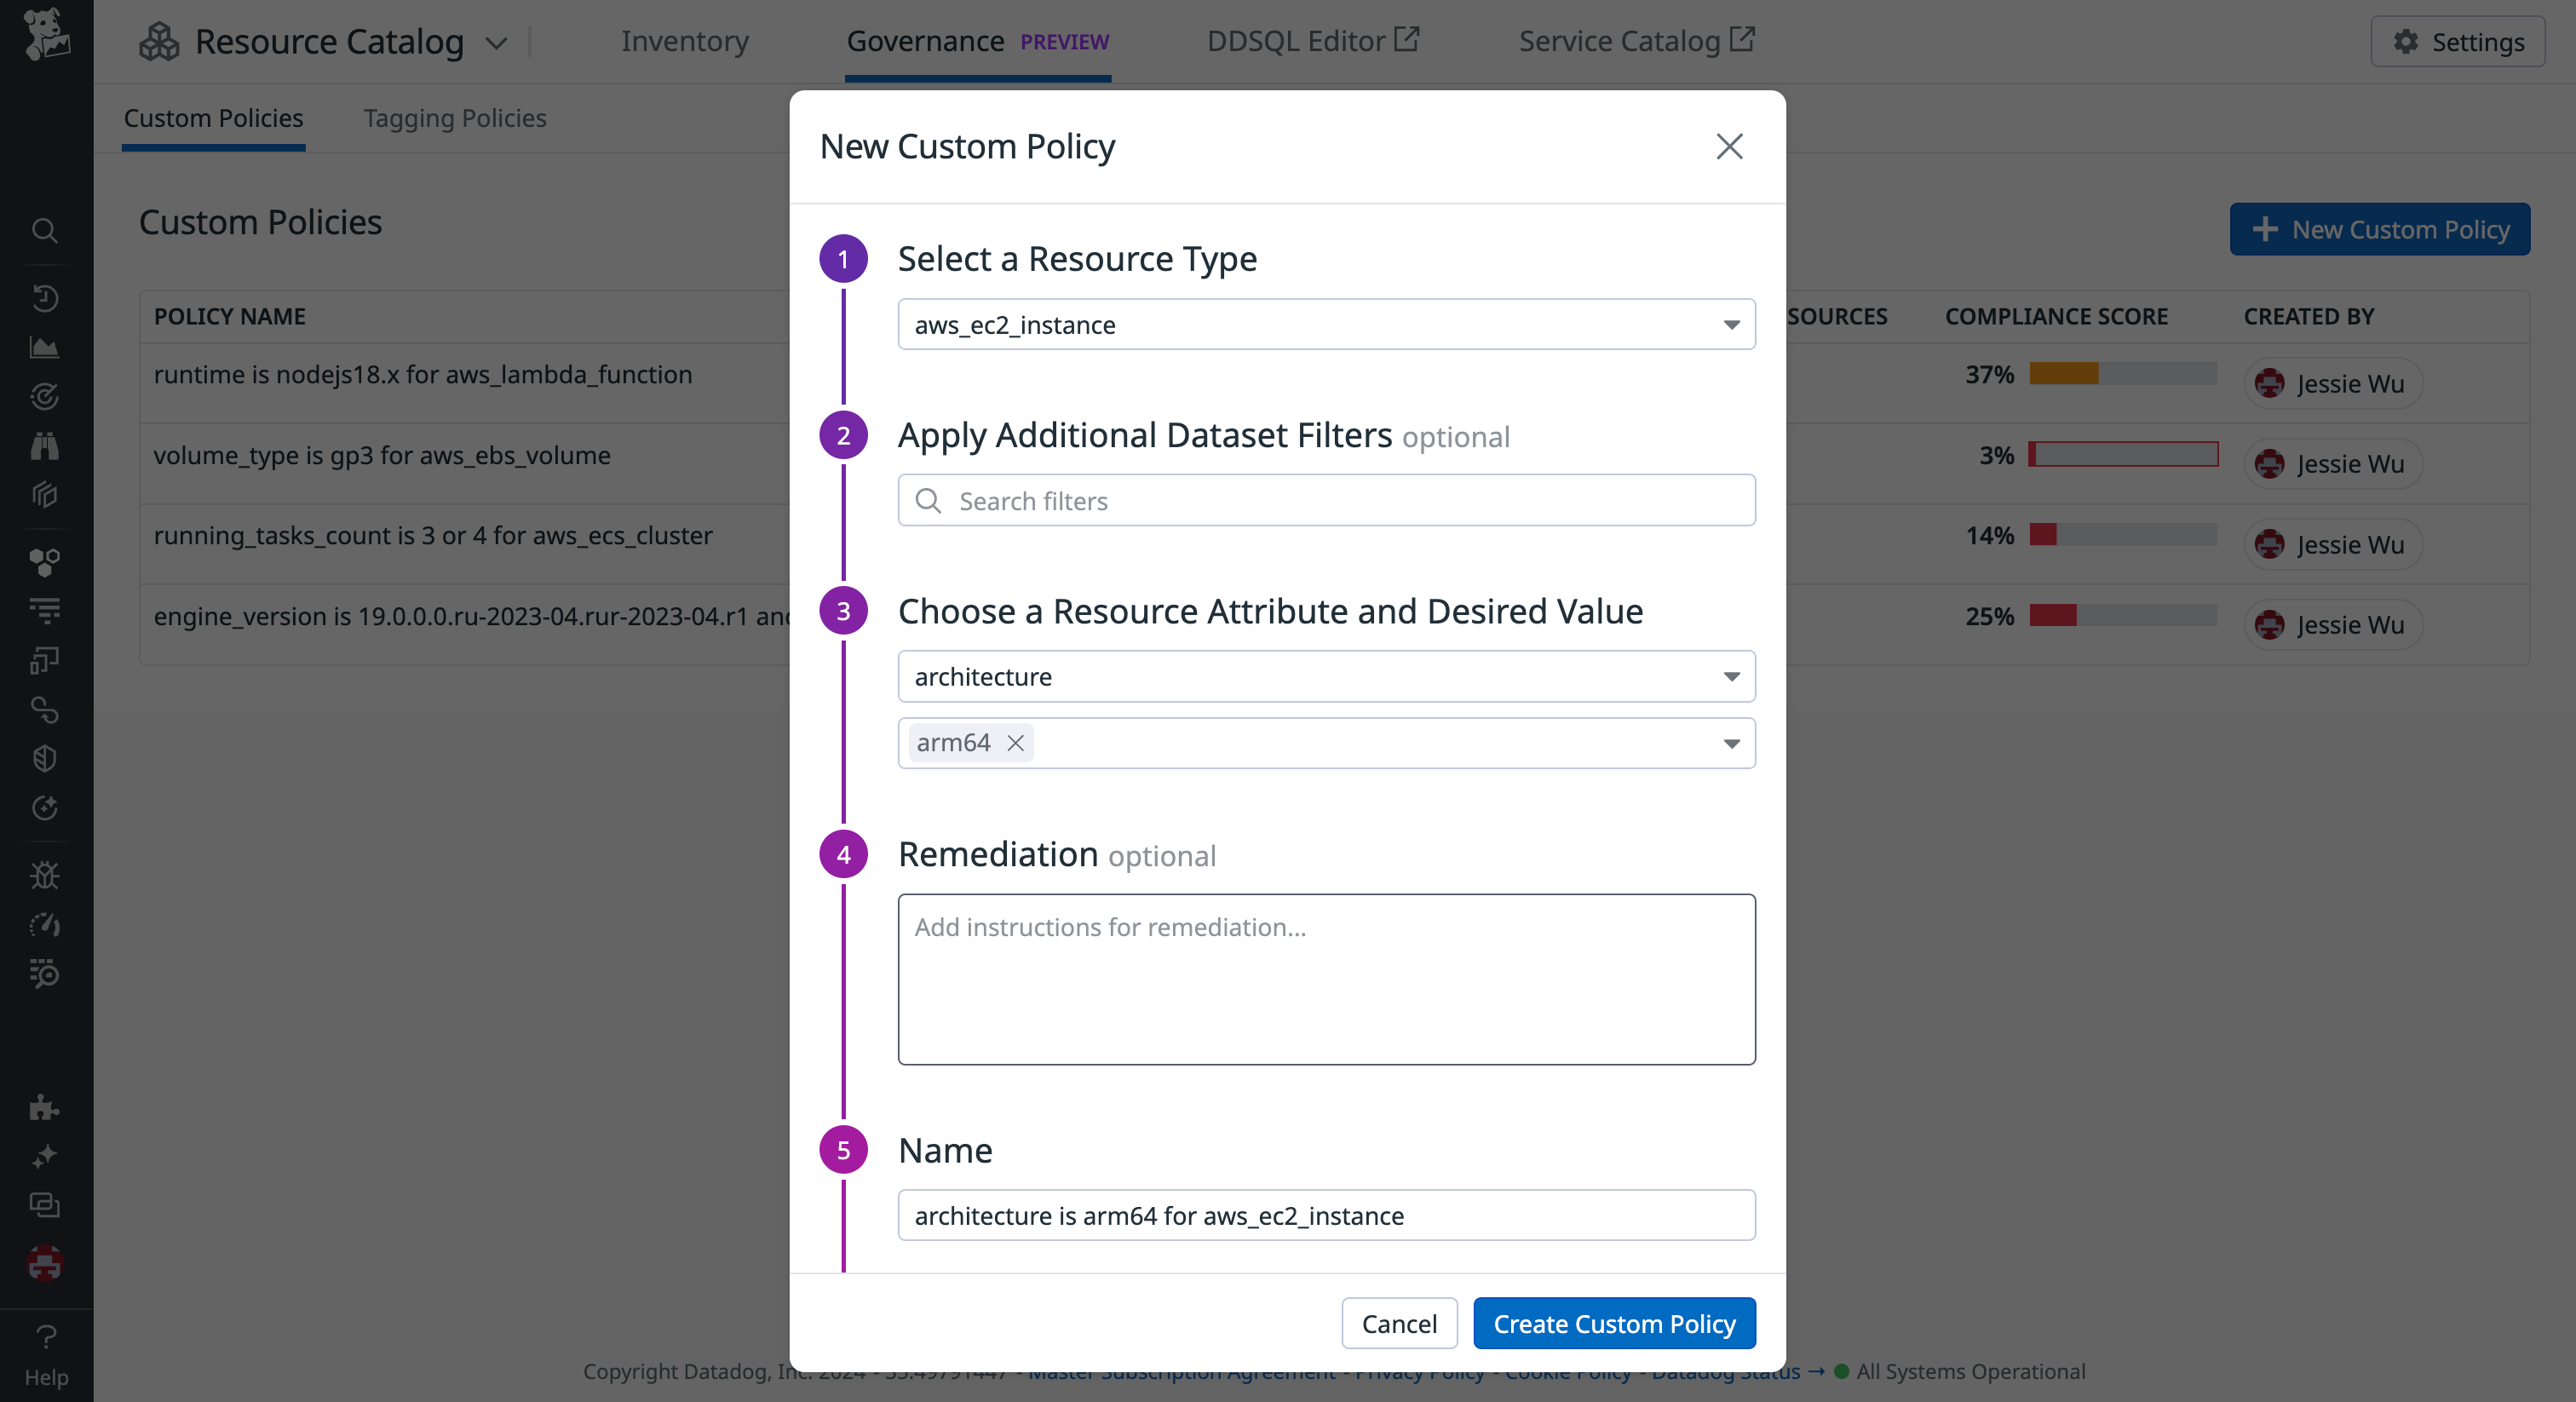Switch to the Tagging Policies tab
2576x1402 pixels.
point(454,118)
